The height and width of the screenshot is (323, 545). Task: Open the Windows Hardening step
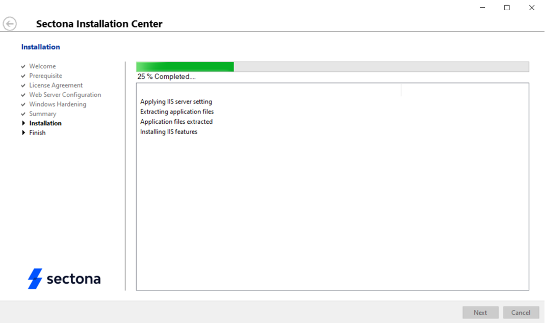58,104
